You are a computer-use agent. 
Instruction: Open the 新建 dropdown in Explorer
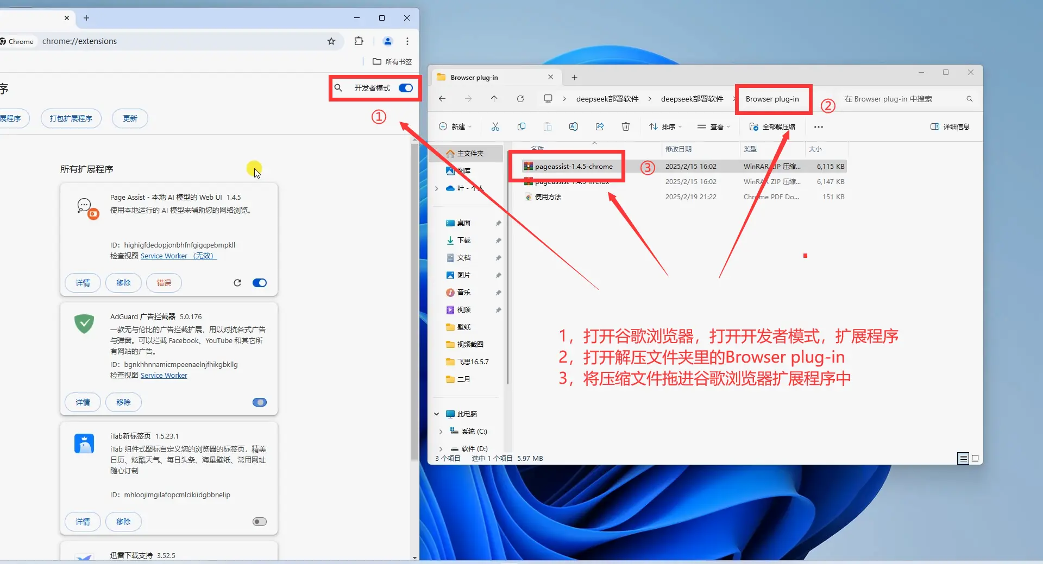455,126
